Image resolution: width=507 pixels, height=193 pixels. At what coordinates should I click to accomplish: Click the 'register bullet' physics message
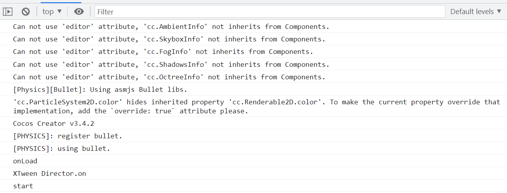[68, 136]
